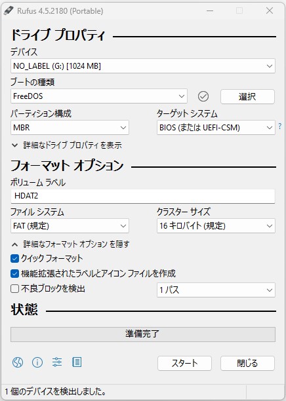286x401 pixels.
Task: Click the title text Rufus 4.5.2180 (Portable)
Action: coord(60,11)
